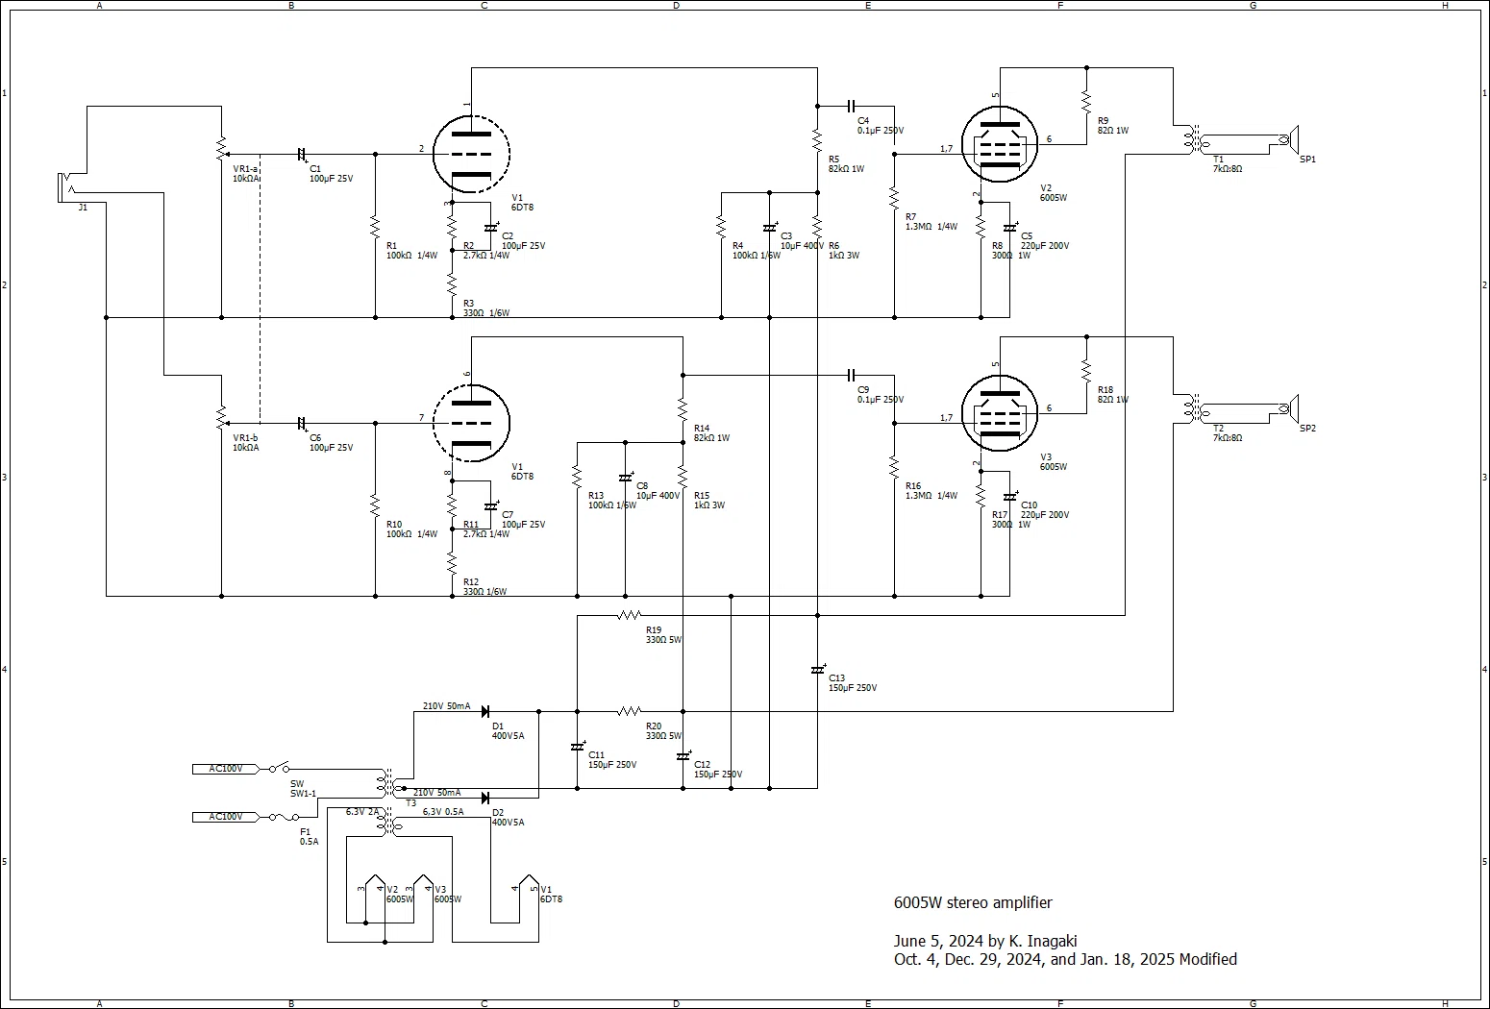Click the '6.3V 2A' heater winding label

(362, 812)
